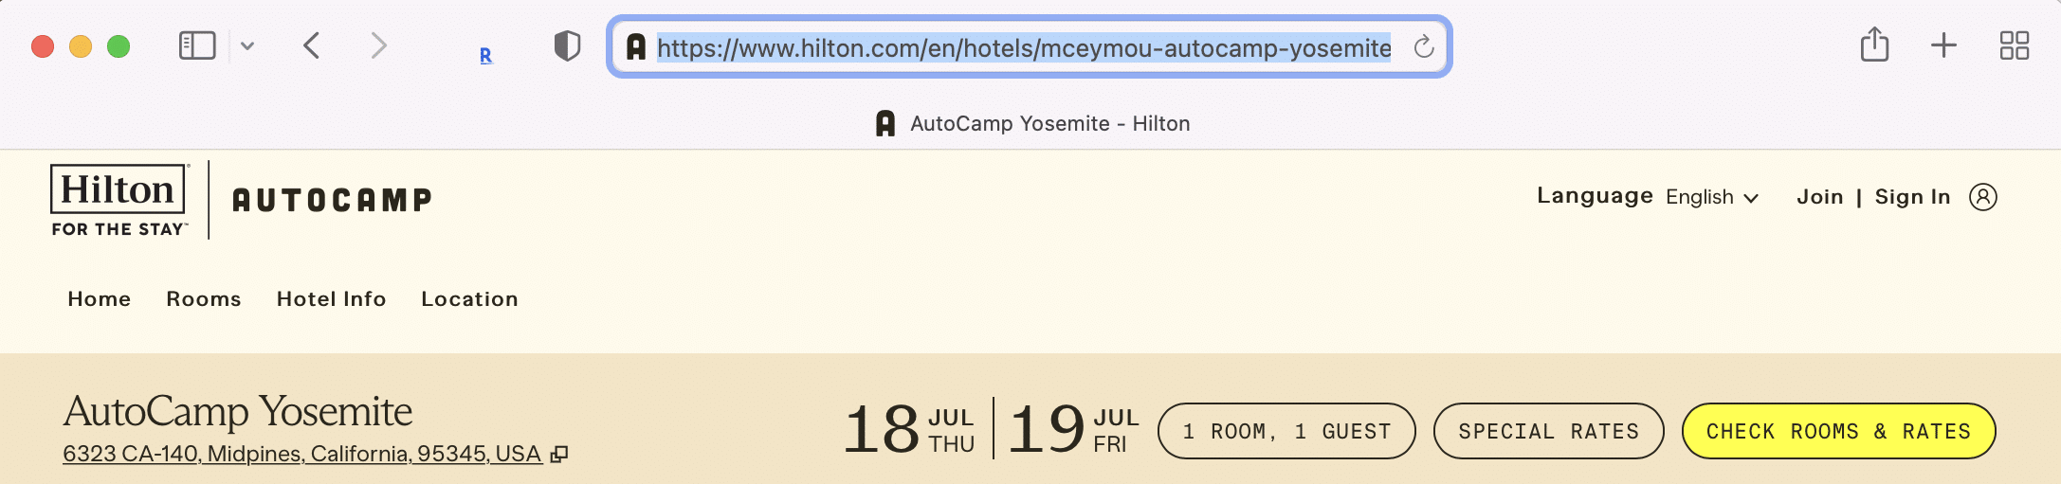
Task: Expand the sidebar options chevron
Action: 247,45
